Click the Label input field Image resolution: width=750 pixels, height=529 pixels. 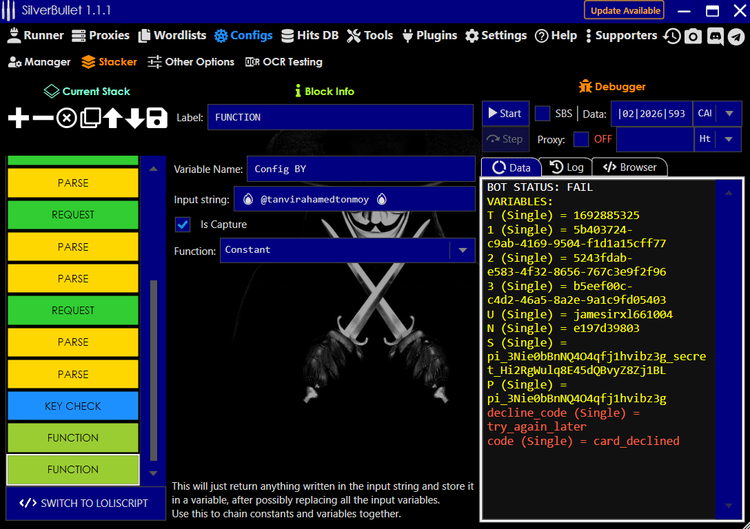(340, 118)
